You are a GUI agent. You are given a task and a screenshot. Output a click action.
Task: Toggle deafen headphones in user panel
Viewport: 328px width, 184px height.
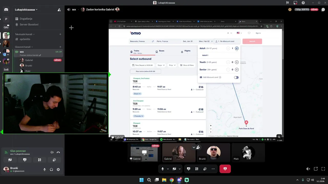[52, 169]
